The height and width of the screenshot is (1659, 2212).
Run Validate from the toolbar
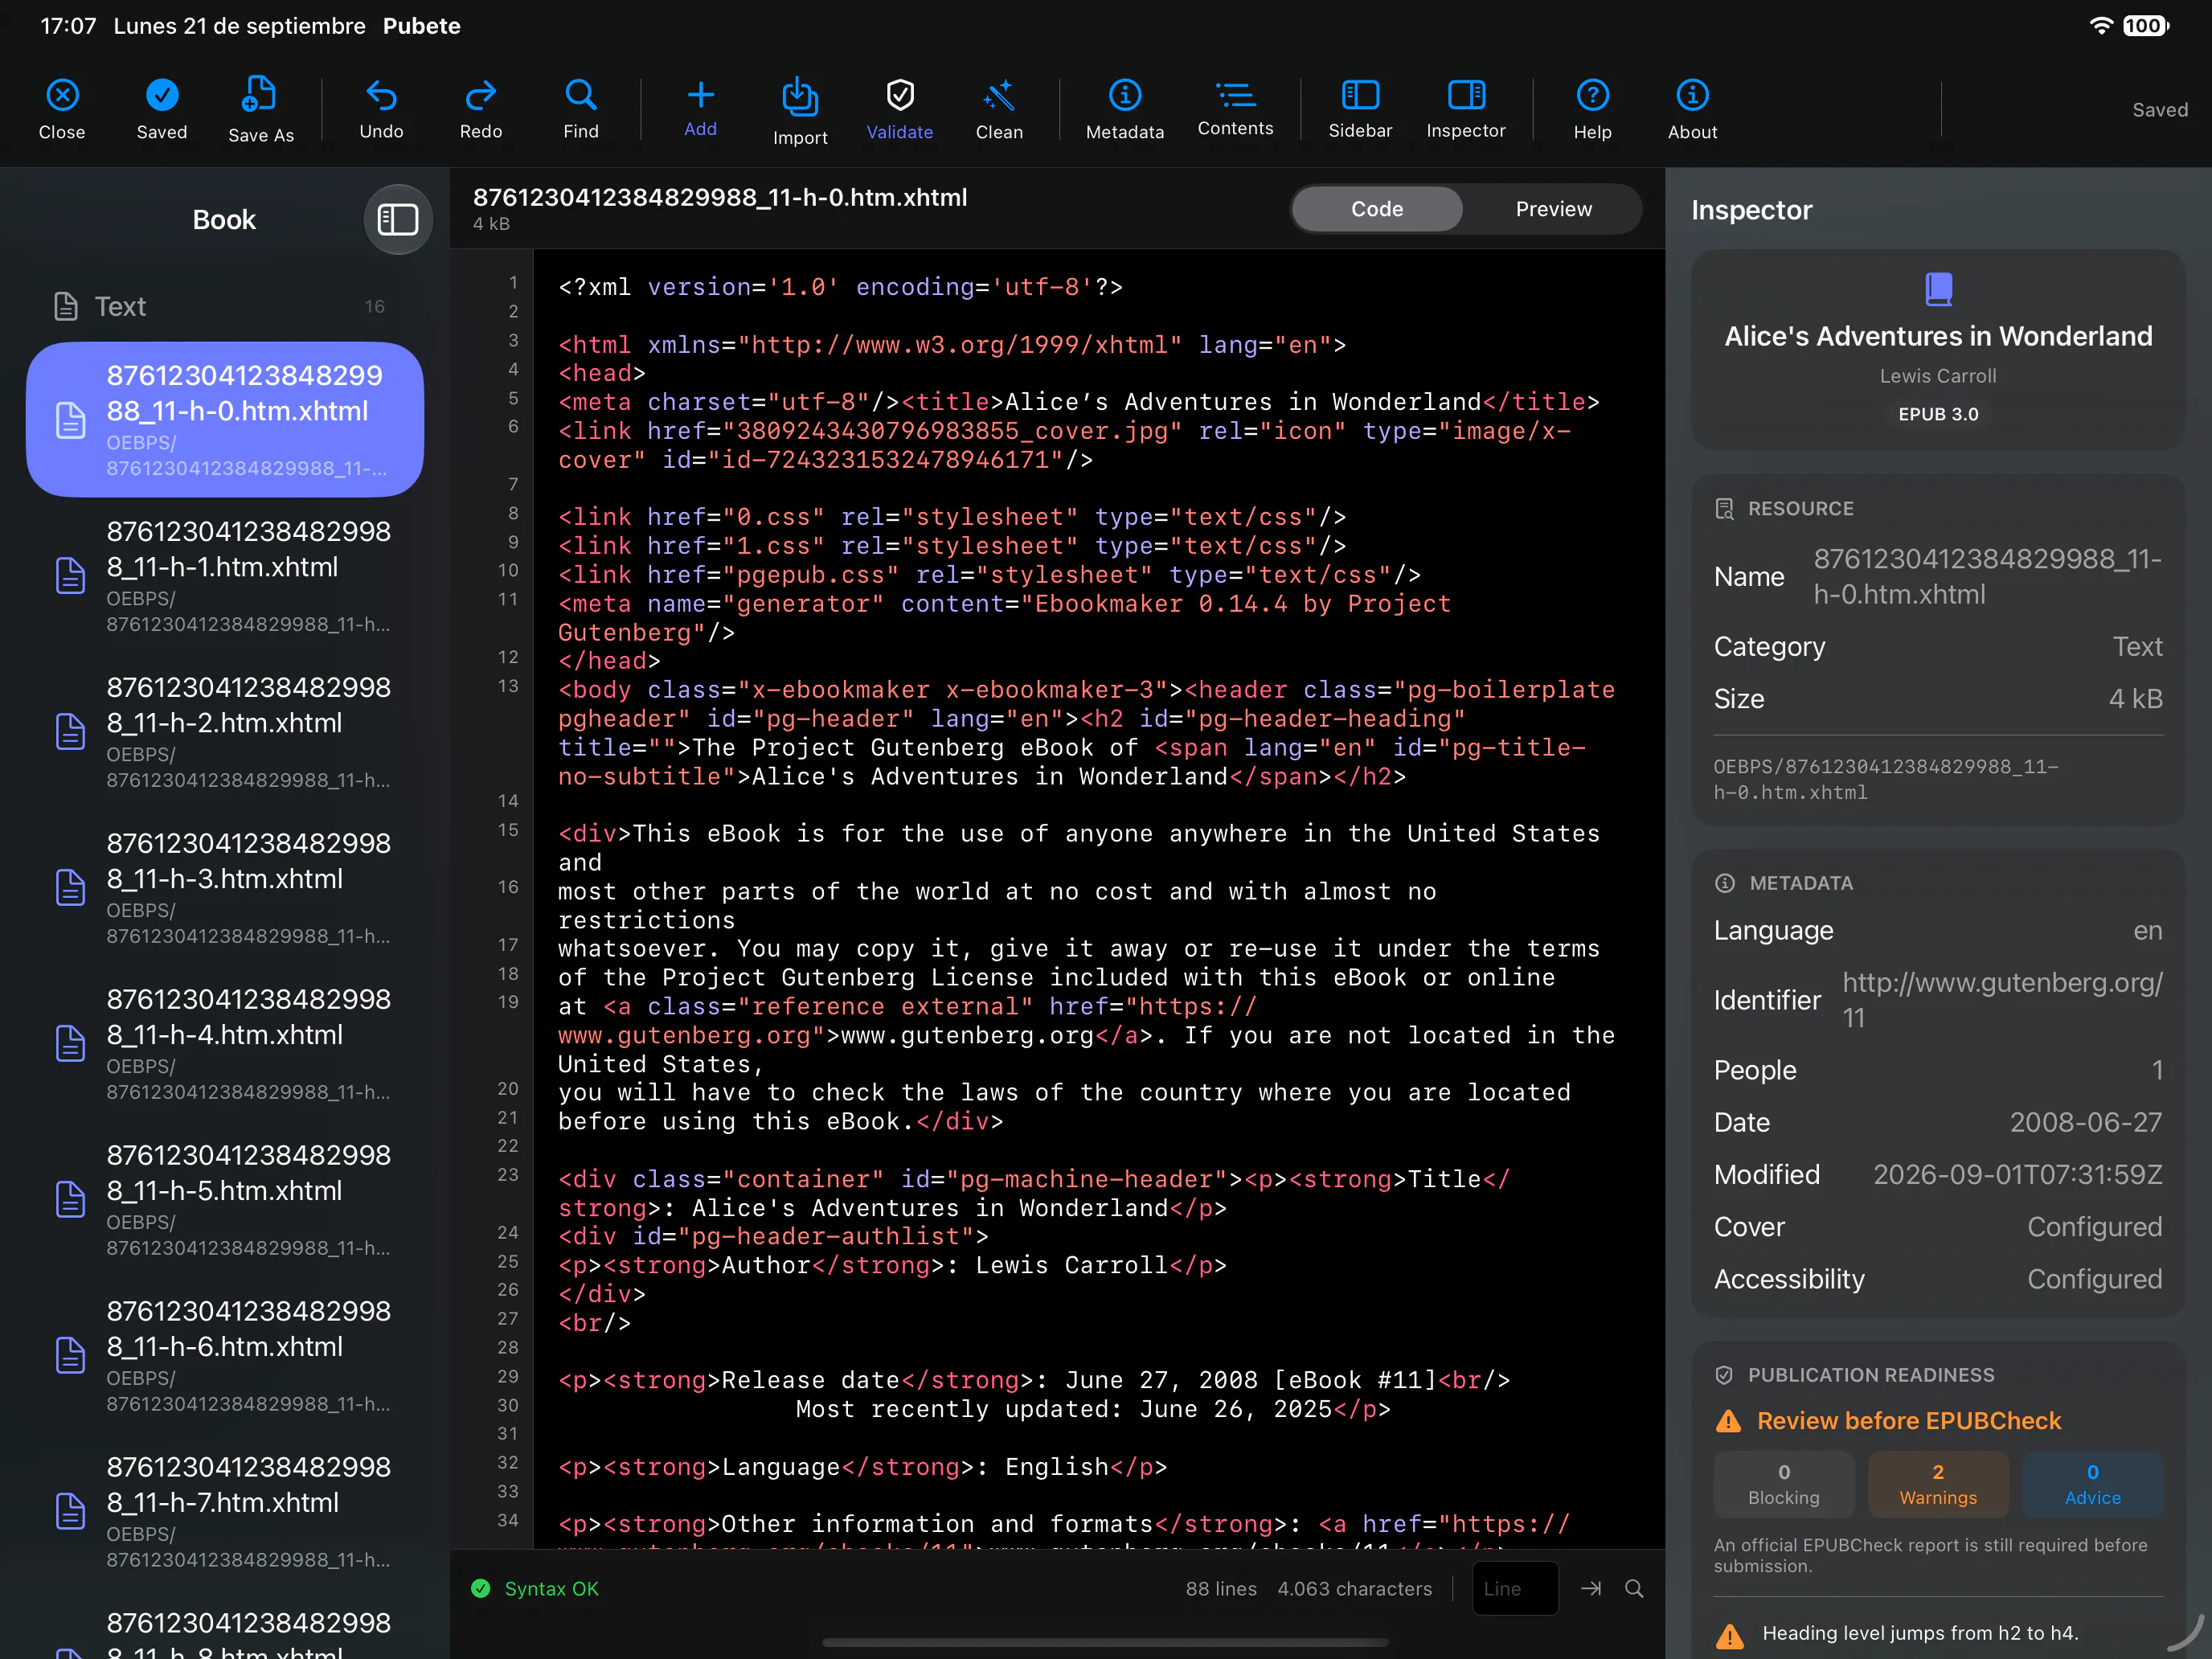pyautogui.click(x=900, y=109)
